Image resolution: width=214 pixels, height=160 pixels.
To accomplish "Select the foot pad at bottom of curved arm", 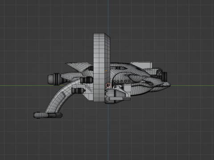I will tap(48, 115).
